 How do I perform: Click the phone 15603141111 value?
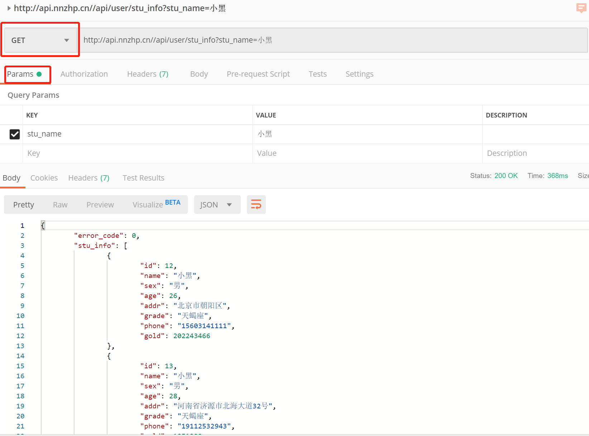tap(204, 326)
